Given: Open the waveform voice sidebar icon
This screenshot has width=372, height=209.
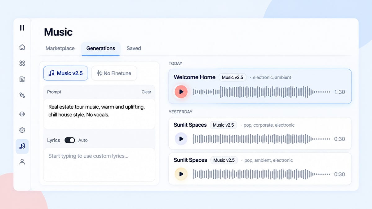Looking at the screenshot, I should click(x=22, y=114).
